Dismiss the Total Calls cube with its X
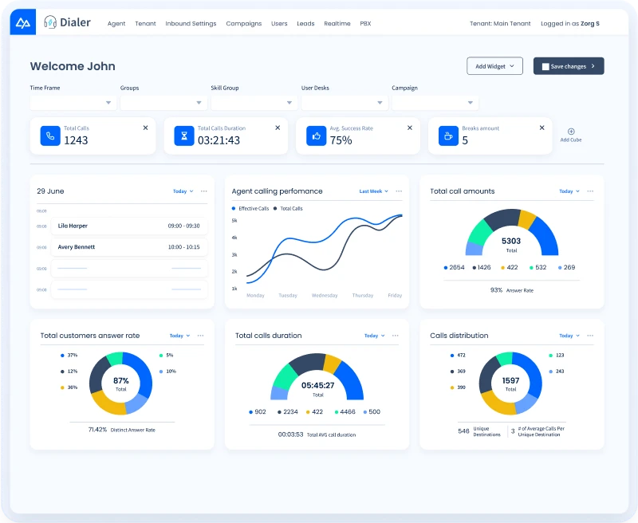This screenshot has height=523, width=638. (x=145, y=127)
